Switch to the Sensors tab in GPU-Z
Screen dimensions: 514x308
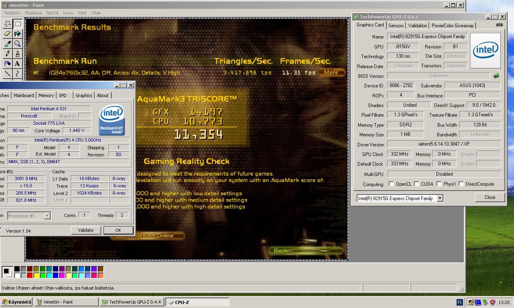pos(396,26)
